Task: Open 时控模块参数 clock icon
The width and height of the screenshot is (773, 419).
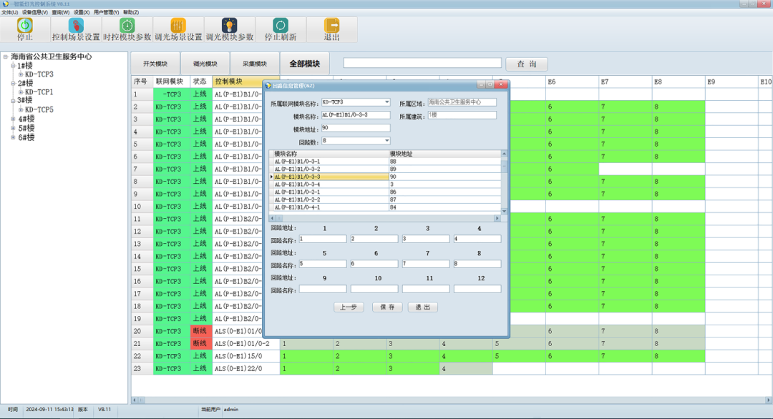Action: pos(127,26)
